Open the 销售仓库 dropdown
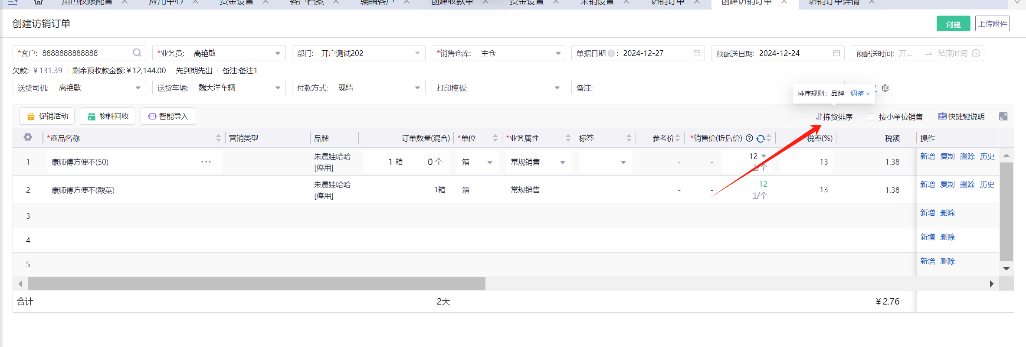This screenshot has width=1026, height=347. pos(558,53)
